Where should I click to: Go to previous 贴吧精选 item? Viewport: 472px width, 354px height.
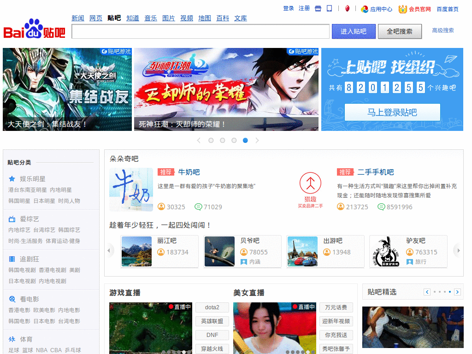[x=427, y=292]
